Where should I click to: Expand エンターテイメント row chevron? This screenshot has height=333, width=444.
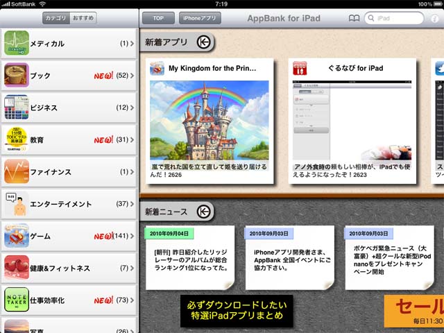133,204
